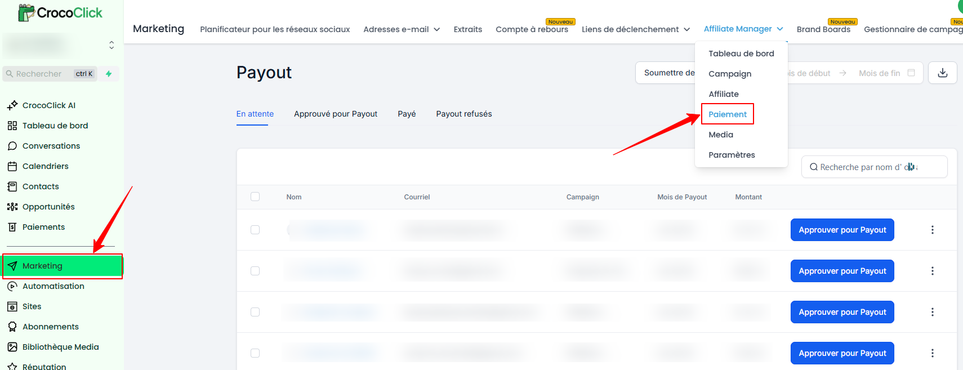Expand Liens de déclenchement dropdown
963x370 pixels.
[636, 29]
